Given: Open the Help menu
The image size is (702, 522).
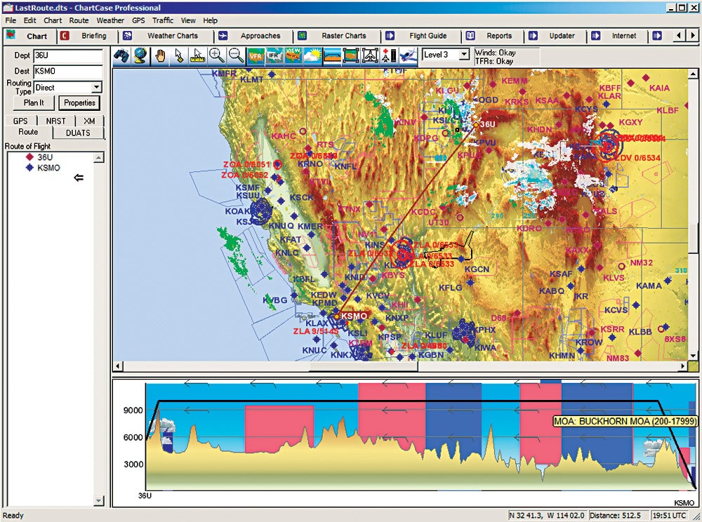Looking at the screenshot, I should 210,20.
